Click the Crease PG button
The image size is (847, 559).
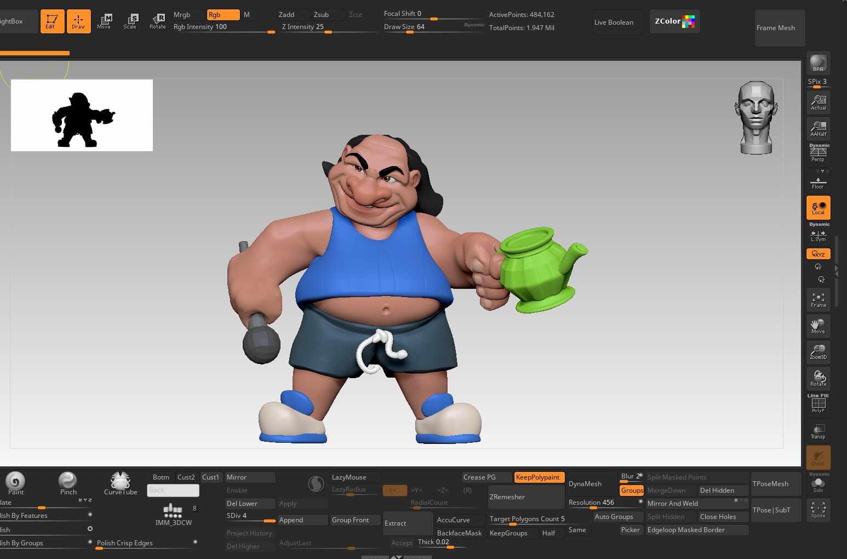click(x=487, y=477)
